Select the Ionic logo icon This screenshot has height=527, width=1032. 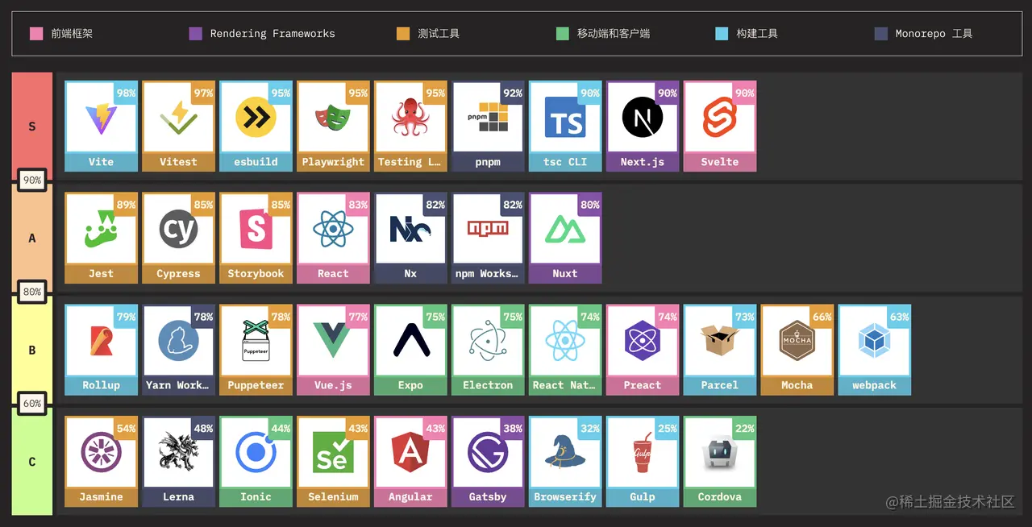coord(256,452)
